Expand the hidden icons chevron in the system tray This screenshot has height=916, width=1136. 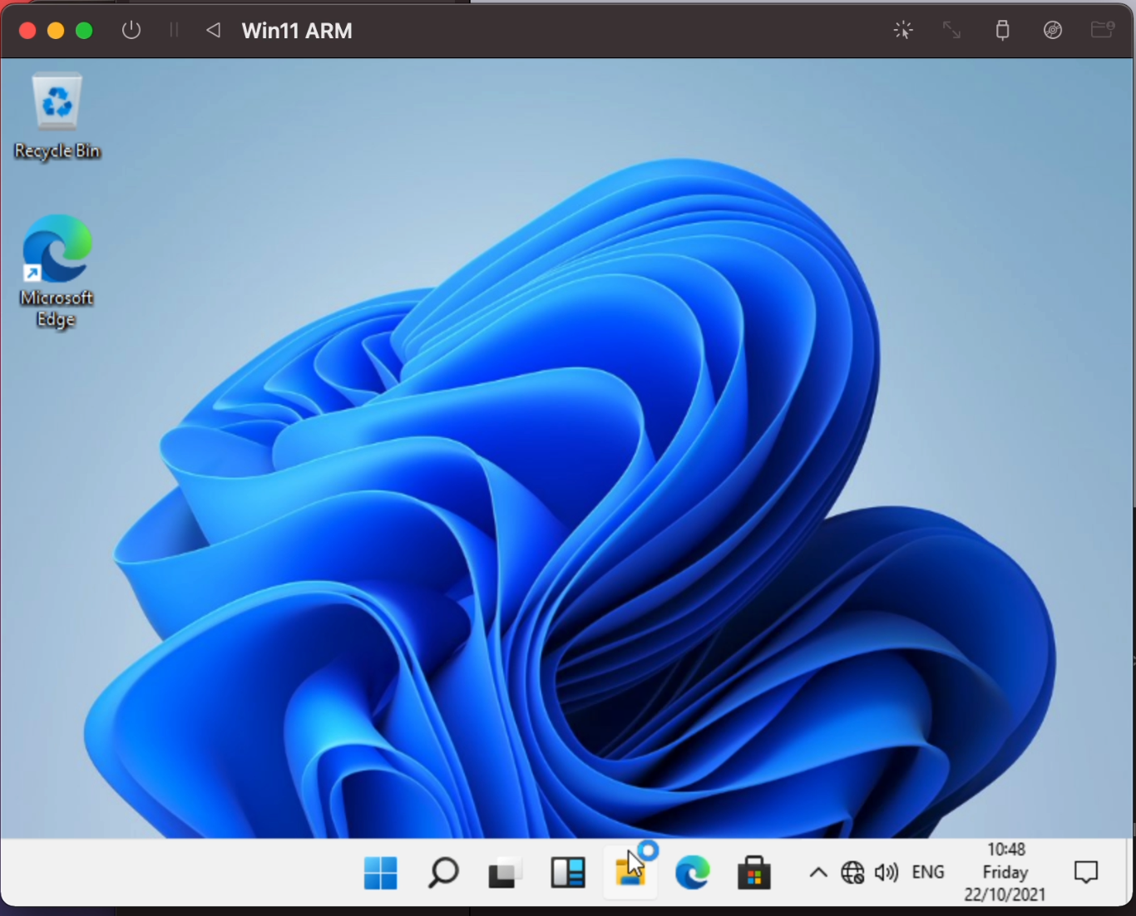tap(817, 872)
